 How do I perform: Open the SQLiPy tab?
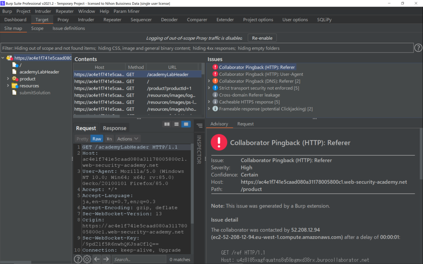[x=324, y=20]
